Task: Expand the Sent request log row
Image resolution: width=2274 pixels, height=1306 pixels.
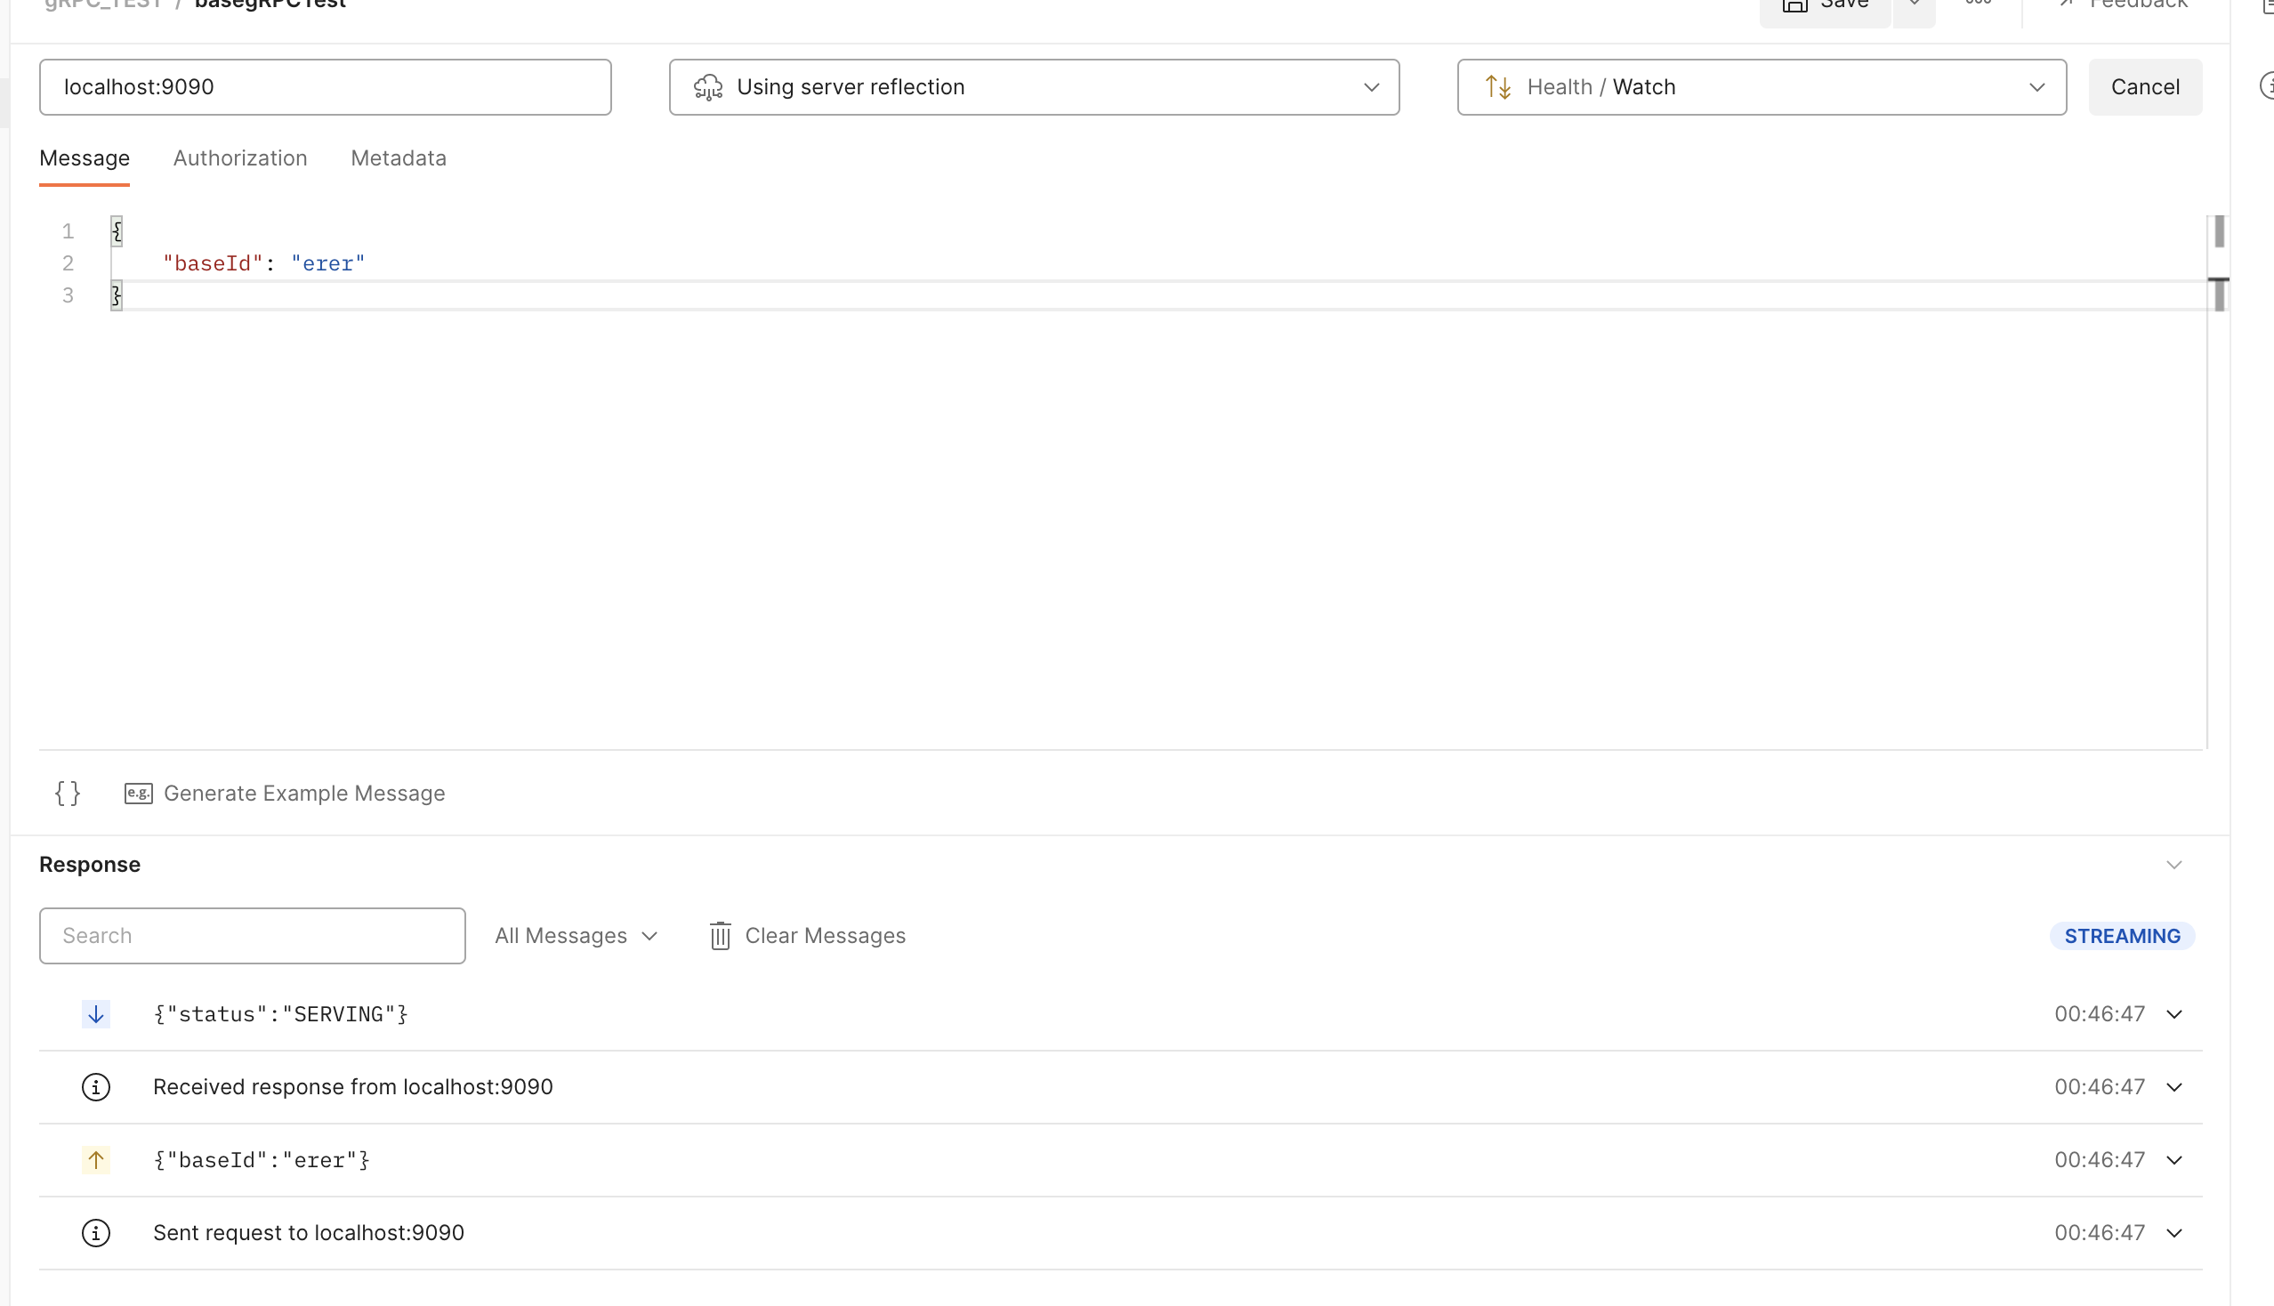Action: click(2173, 1232)
